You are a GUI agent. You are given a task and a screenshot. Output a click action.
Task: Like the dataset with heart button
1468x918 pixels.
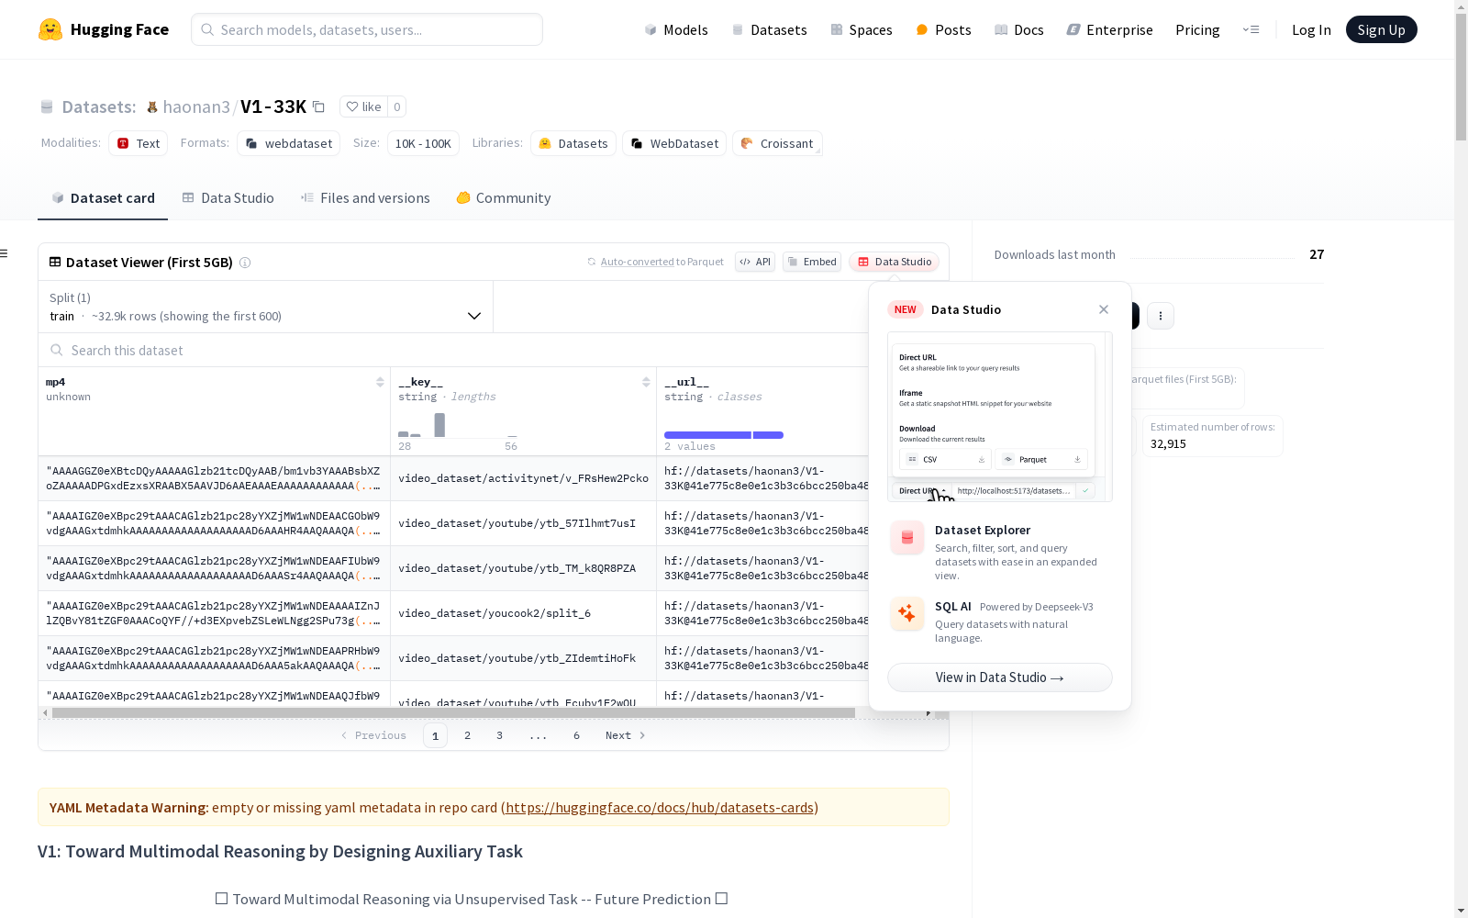pyautogui.click(x=363, y=106)
